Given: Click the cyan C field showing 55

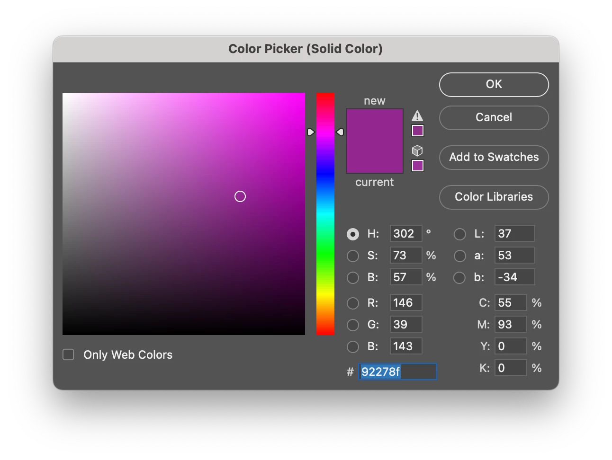Looking at the screenshot, I should 511,303.
